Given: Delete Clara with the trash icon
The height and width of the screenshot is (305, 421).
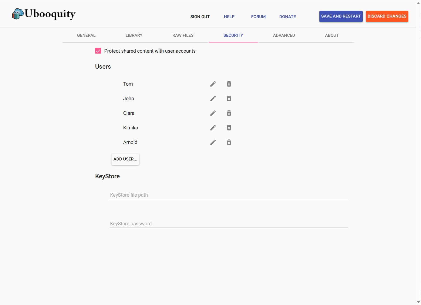Looking at the screenshot, I should [x=229, y=113].
